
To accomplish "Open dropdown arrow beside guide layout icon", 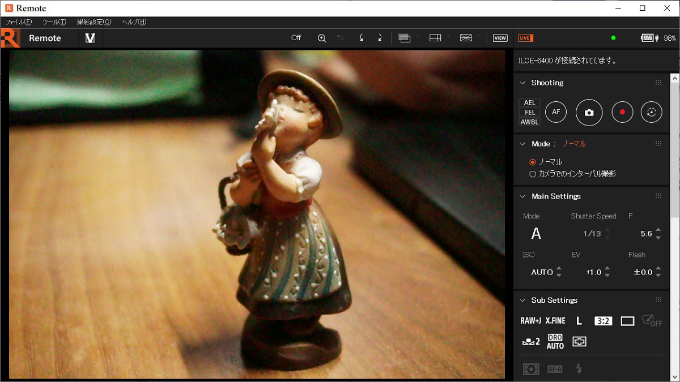I will click(x=449, y=36).
